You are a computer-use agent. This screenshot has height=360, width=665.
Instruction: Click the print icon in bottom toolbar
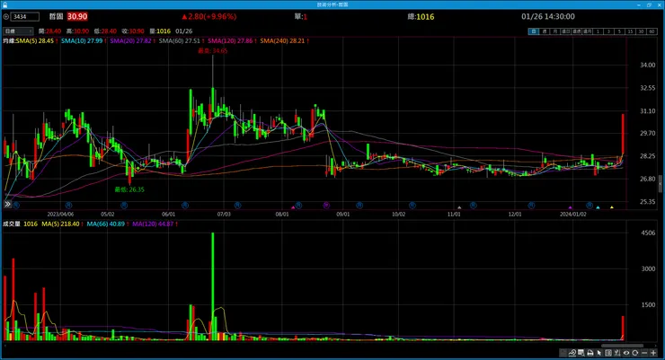(590, 353)
